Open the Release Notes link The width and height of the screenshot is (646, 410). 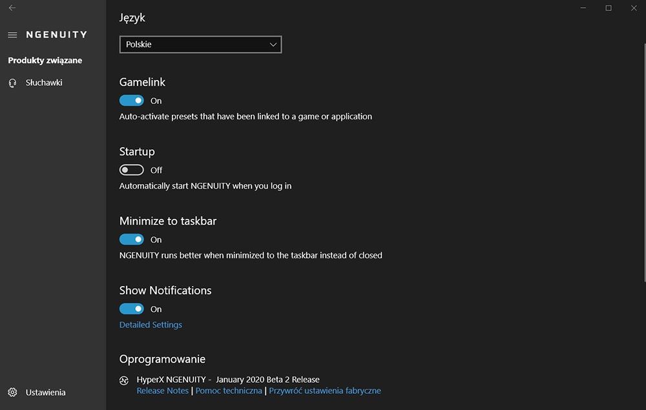pyautogui.click(x=162, y=391)
